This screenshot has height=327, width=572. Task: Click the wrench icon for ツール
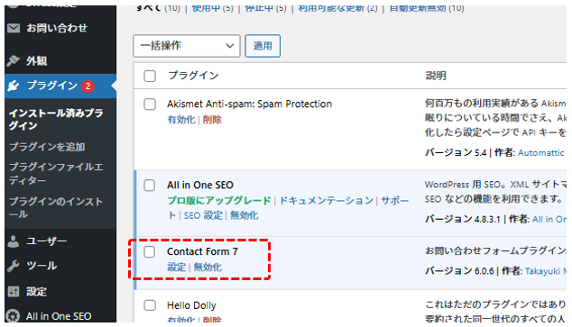click(x=14, y=266)
